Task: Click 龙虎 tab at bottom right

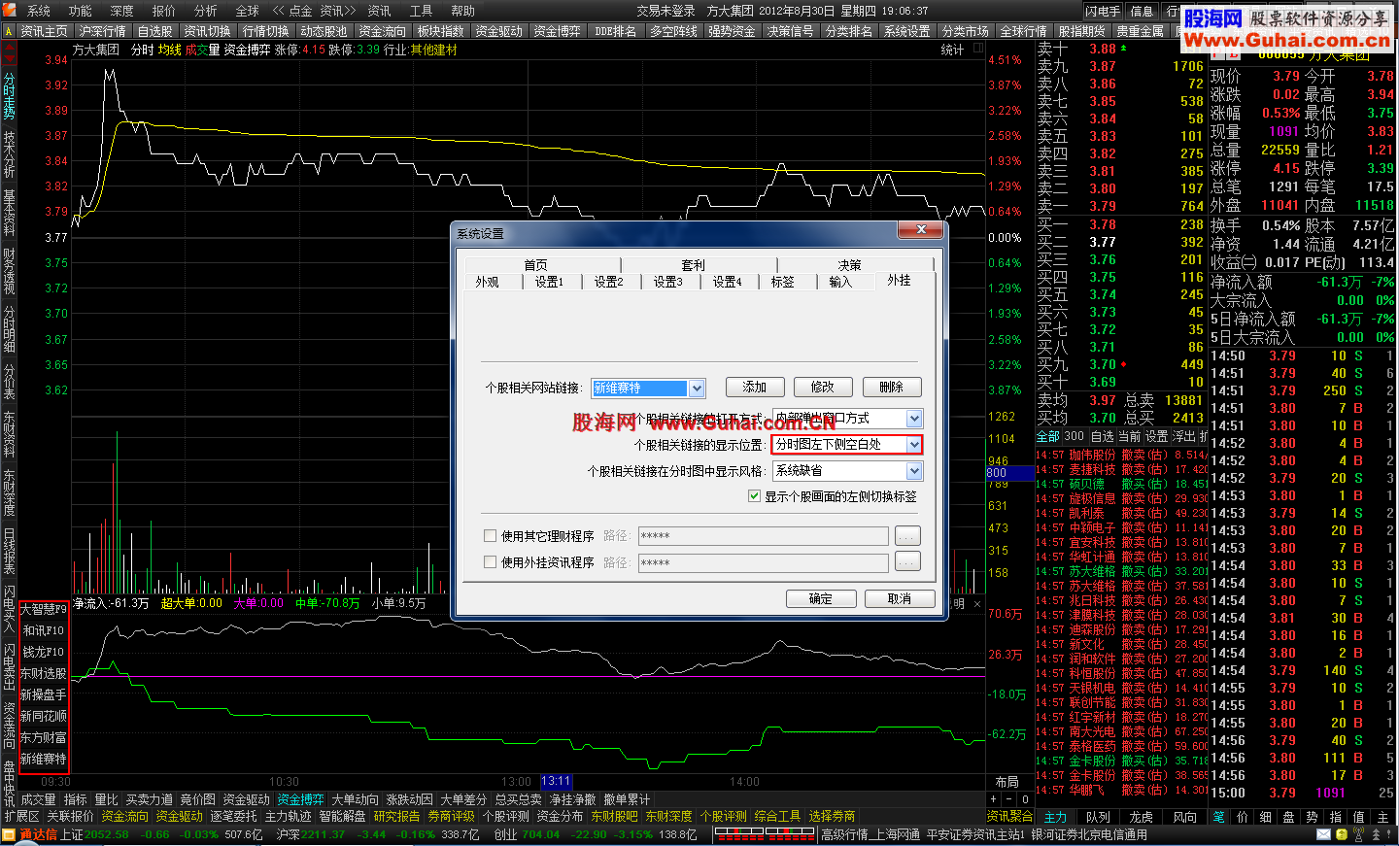Action: [1142, 817]
